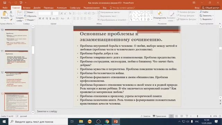
Task: Open the Раздел section dropdown
Action: coord(30,20)
